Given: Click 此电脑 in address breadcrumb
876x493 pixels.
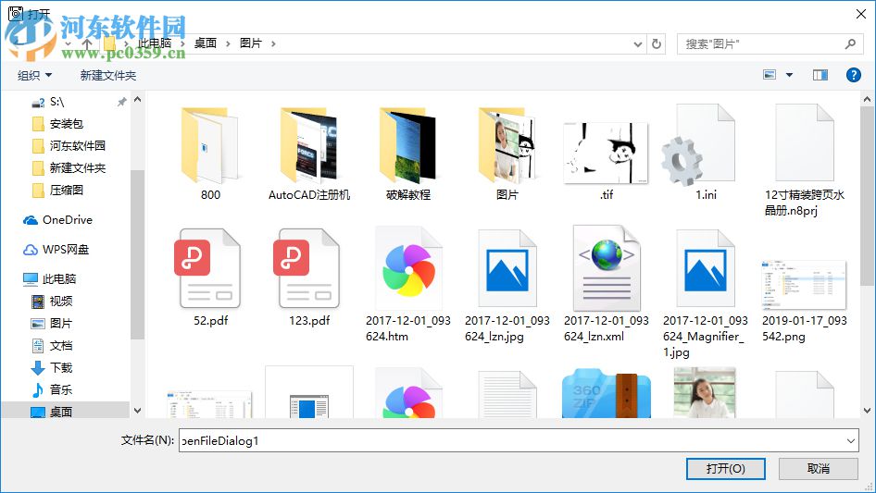Looking at the screenshot, I should pos(155,43).
